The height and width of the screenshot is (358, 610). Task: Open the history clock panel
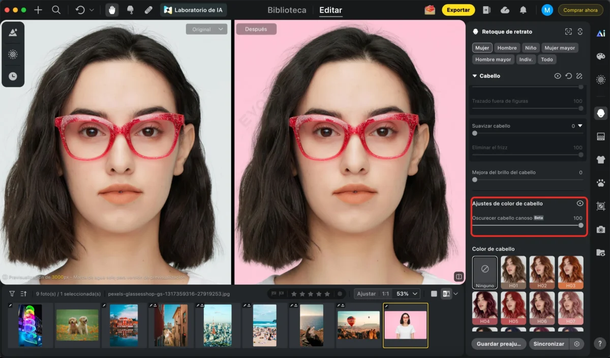pos(13,76)
